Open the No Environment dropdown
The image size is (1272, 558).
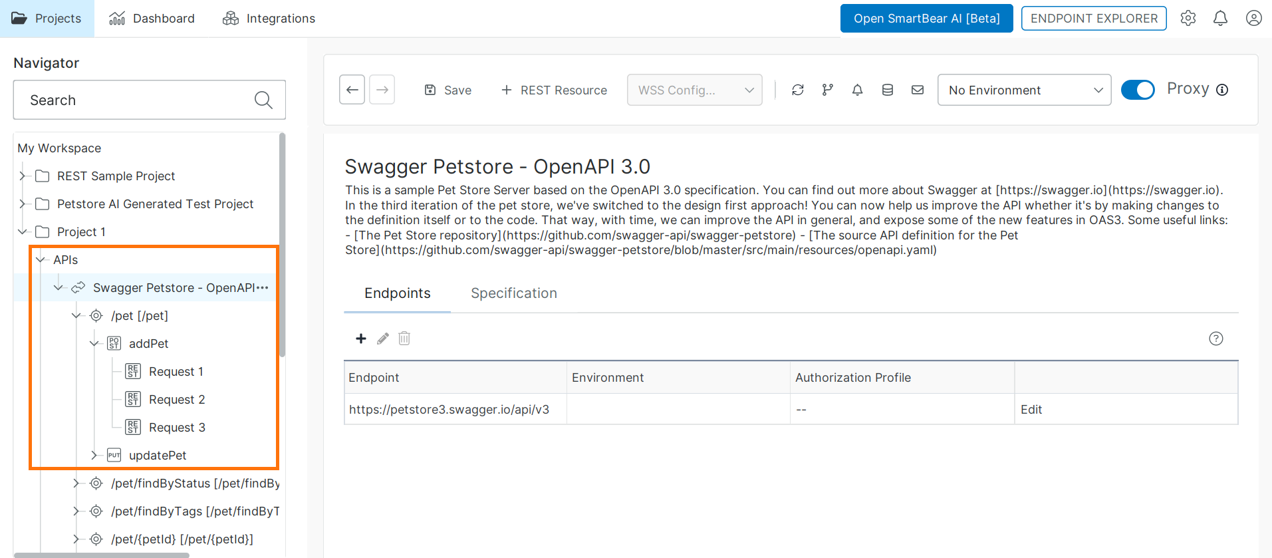[1024, 90]
